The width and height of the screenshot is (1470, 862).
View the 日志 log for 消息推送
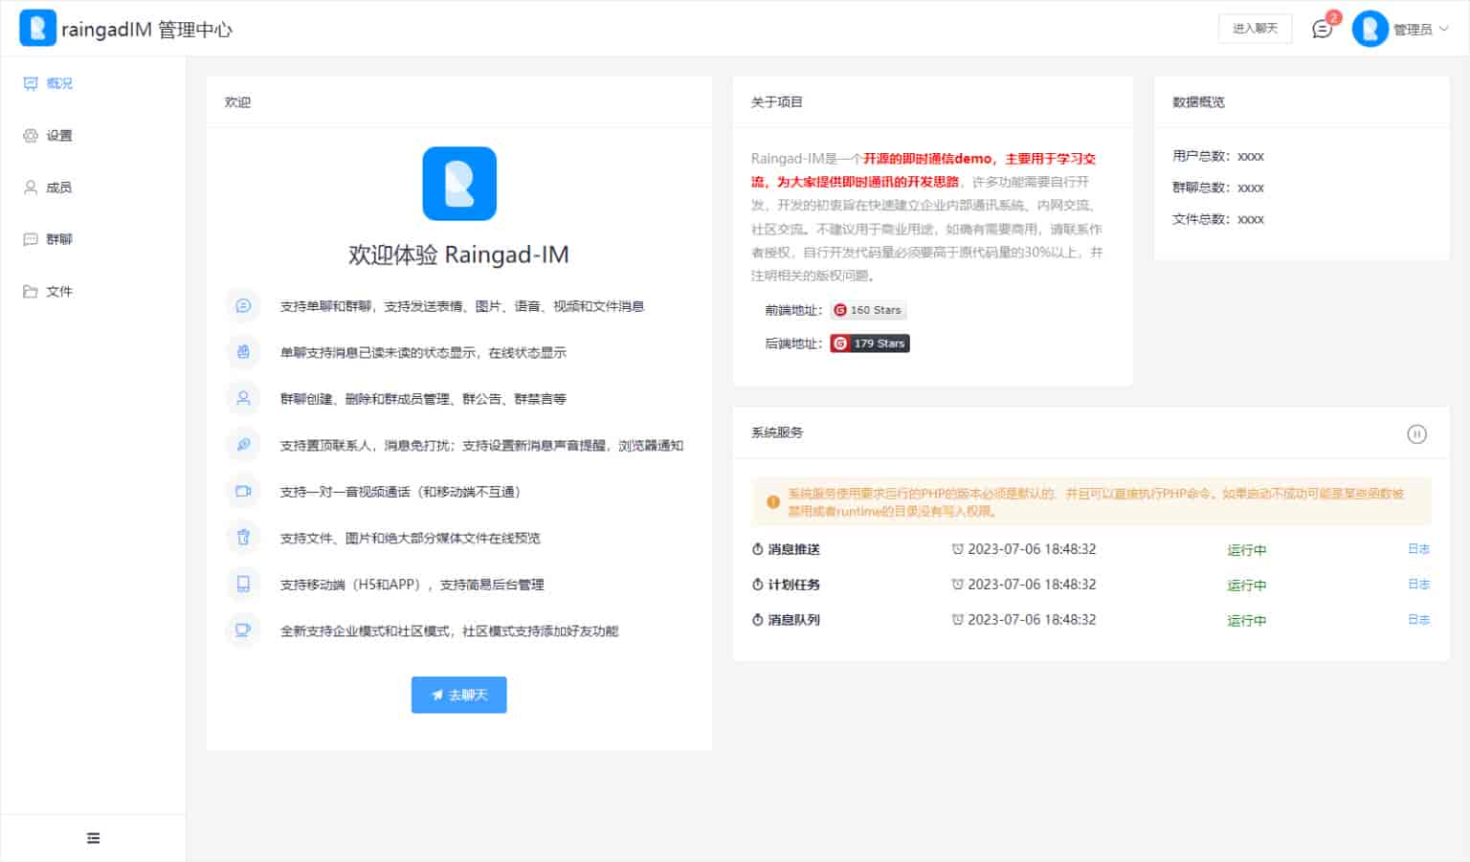[1418, 549]
